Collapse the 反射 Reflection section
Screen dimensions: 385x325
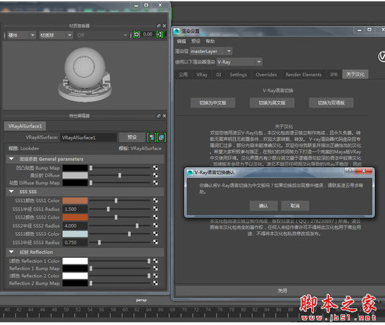(11, 252)
